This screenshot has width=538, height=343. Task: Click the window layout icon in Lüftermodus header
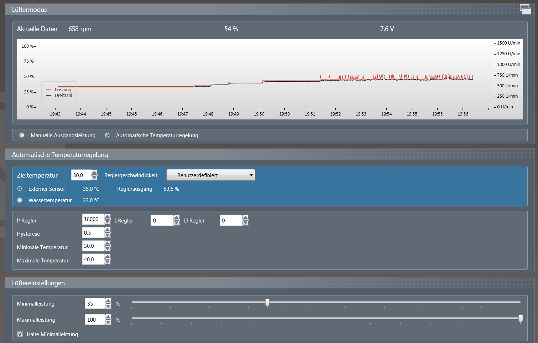click(x=525, y=9)
